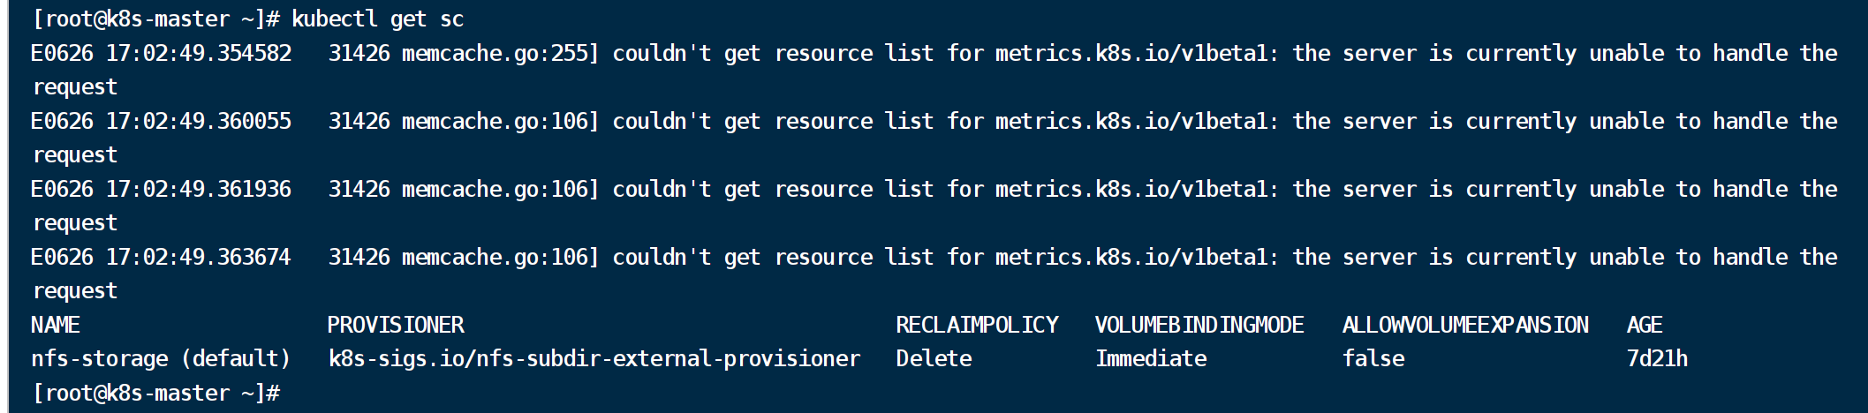Click the ALLOWVOLUMEEXPANSION column header
This screenshot has height=413, width=1868.
tap(1465, 325)
